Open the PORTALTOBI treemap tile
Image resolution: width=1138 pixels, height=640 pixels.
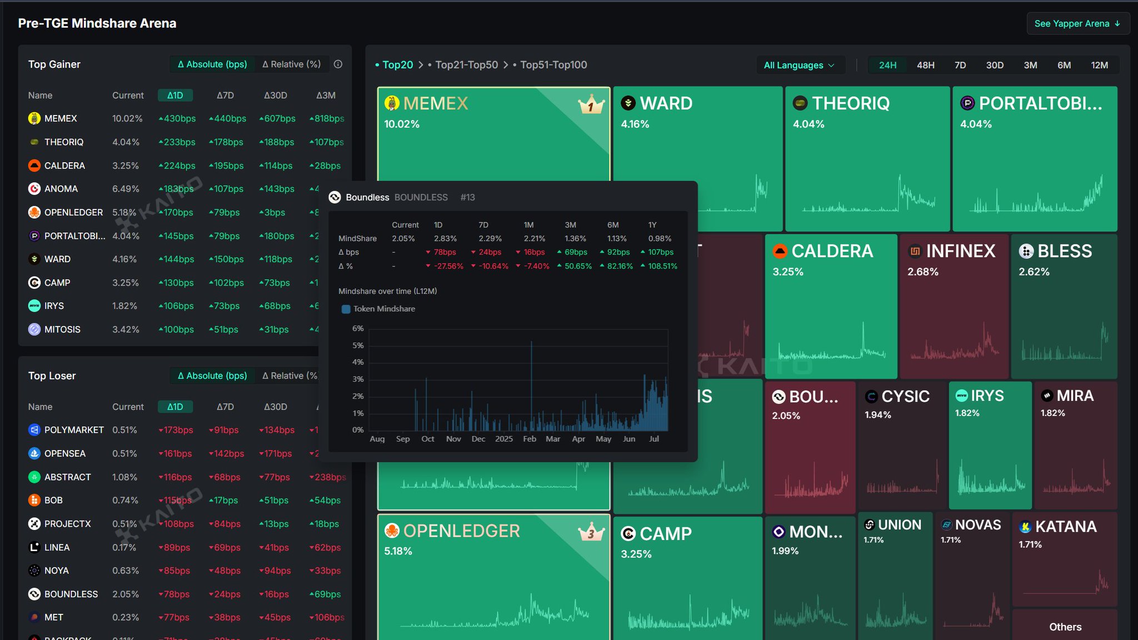(1035, 158)
